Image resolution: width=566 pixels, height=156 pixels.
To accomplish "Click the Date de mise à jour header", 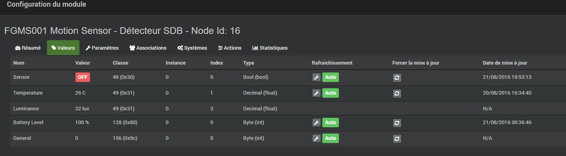I will point(505,63).
